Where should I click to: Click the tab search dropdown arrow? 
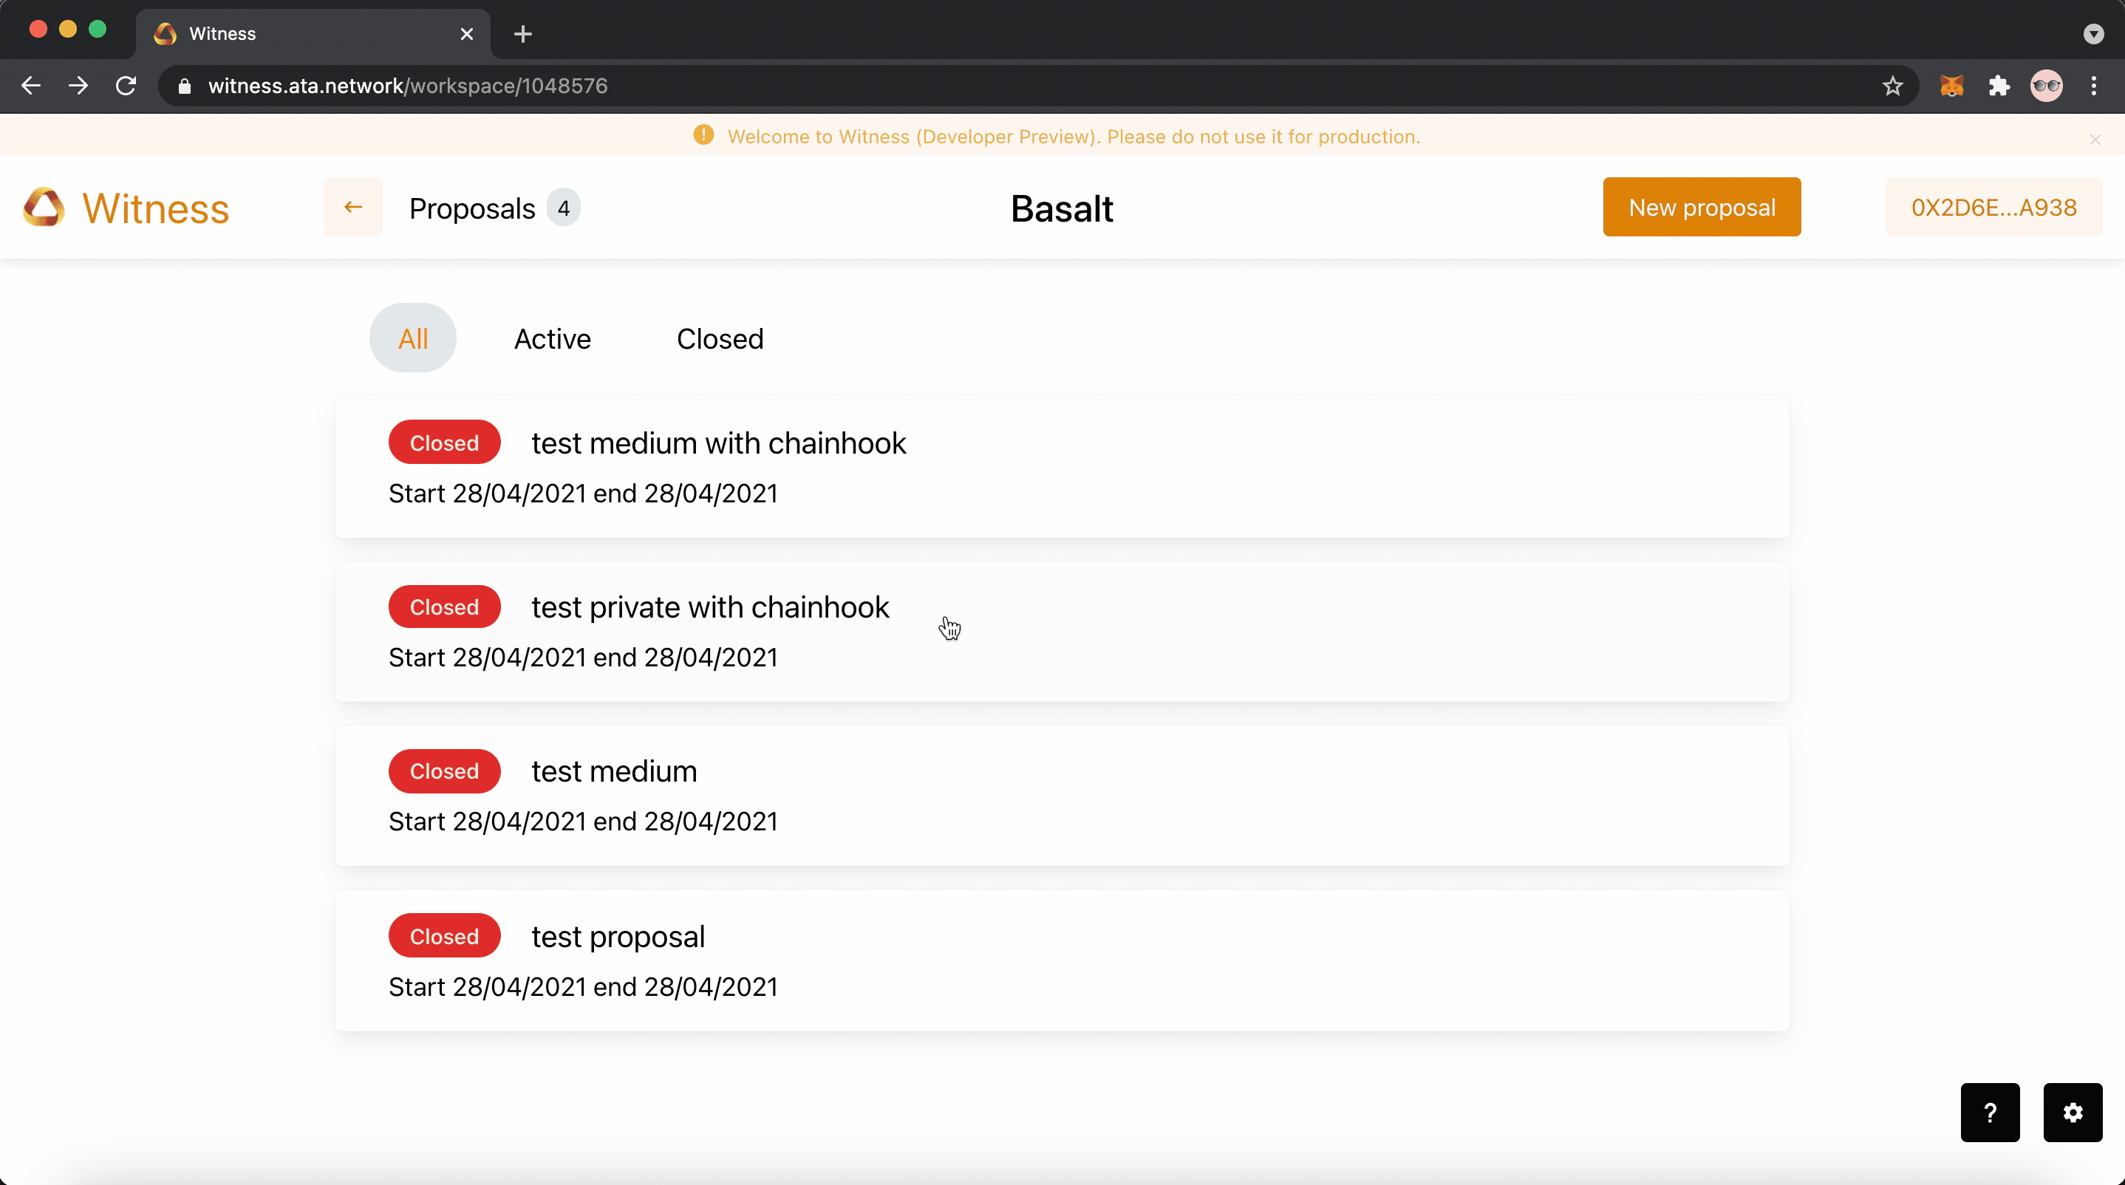point(2094,34)
